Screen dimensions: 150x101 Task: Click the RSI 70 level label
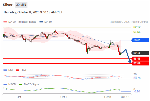click(x=135, y=74)
